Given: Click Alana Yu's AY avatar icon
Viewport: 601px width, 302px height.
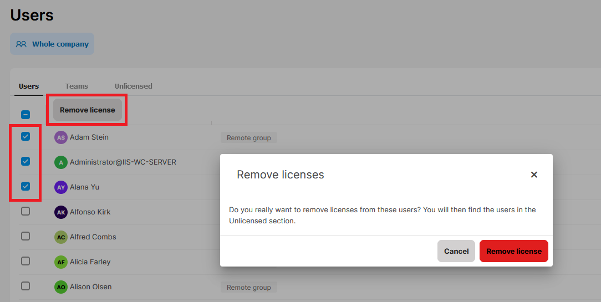Looking at the screenshot, I should [x=61, y=187].
